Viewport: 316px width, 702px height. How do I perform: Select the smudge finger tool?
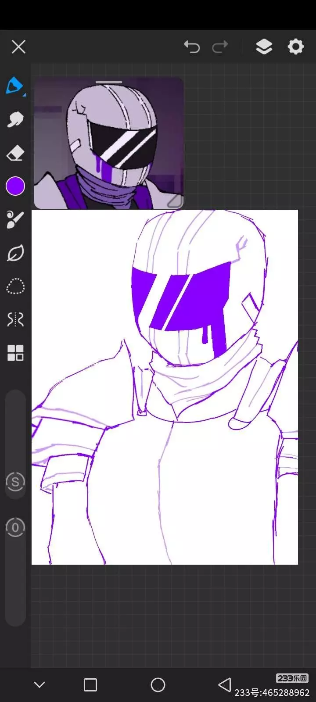15,119
